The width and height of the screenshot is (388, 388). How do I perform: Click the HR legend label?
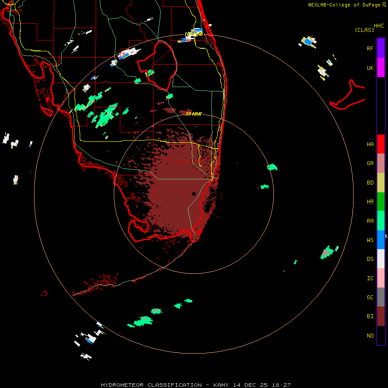tap(370, 202)
